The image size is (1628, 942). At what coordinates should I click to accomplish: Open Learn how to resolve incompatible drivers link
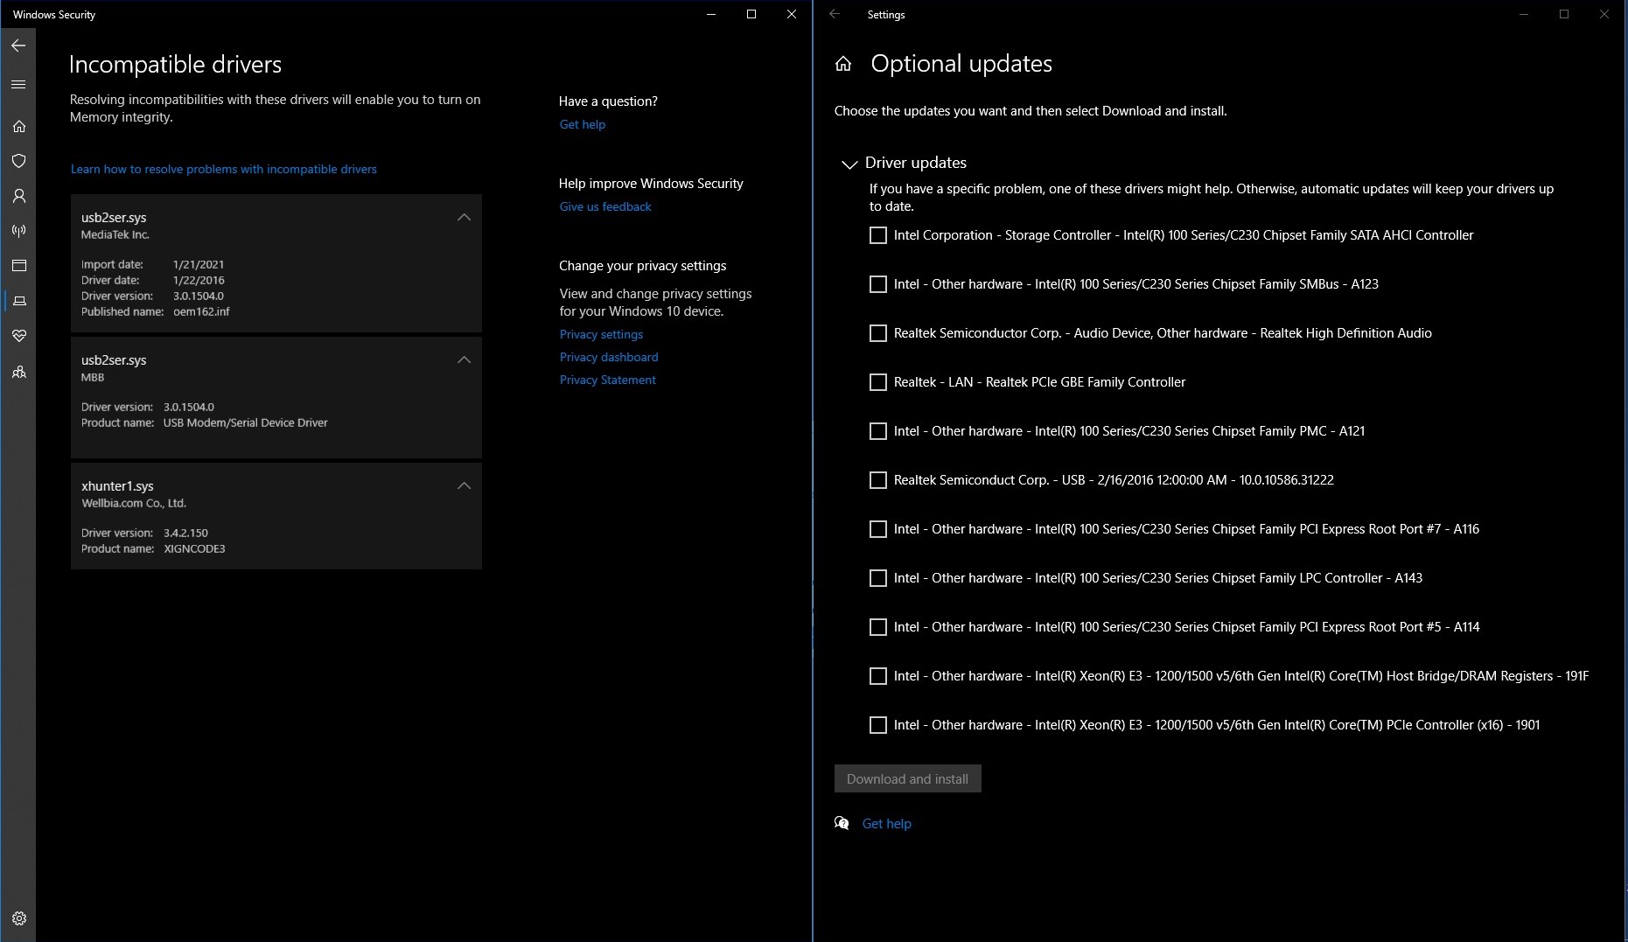[224, 169]
